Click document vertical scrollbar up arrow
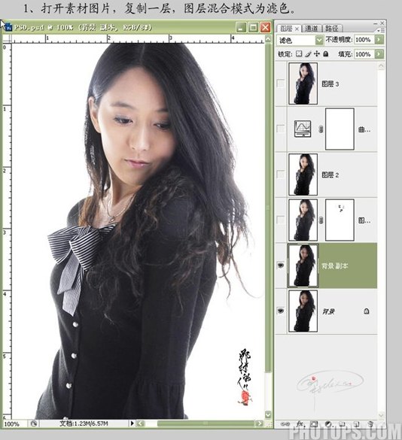 click(x=268, y=38)
